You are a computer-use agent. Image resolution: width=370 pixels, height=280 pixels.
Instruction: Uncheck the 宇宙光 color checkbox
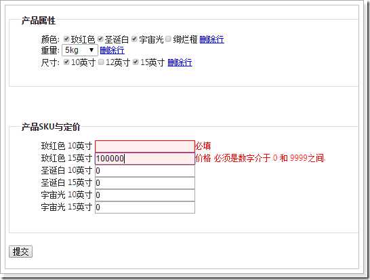point(134,39)
